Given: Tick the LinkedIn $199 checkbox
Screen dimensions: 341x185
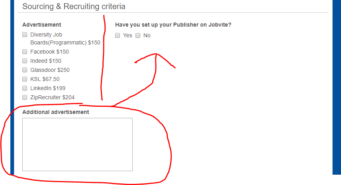Looking at the screenshot, I should tap(25, 88).
